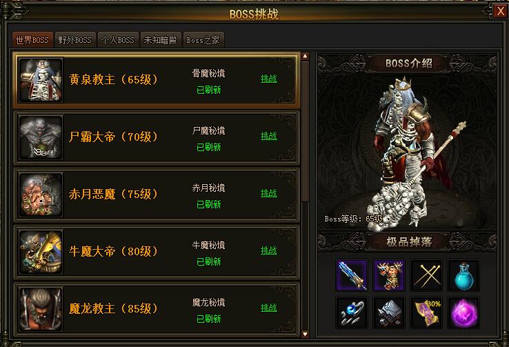This screenshot has width=509, height=347.
Task: Select the 牛魔大帝 (80级) boss row
Action: tap(157, 252)
